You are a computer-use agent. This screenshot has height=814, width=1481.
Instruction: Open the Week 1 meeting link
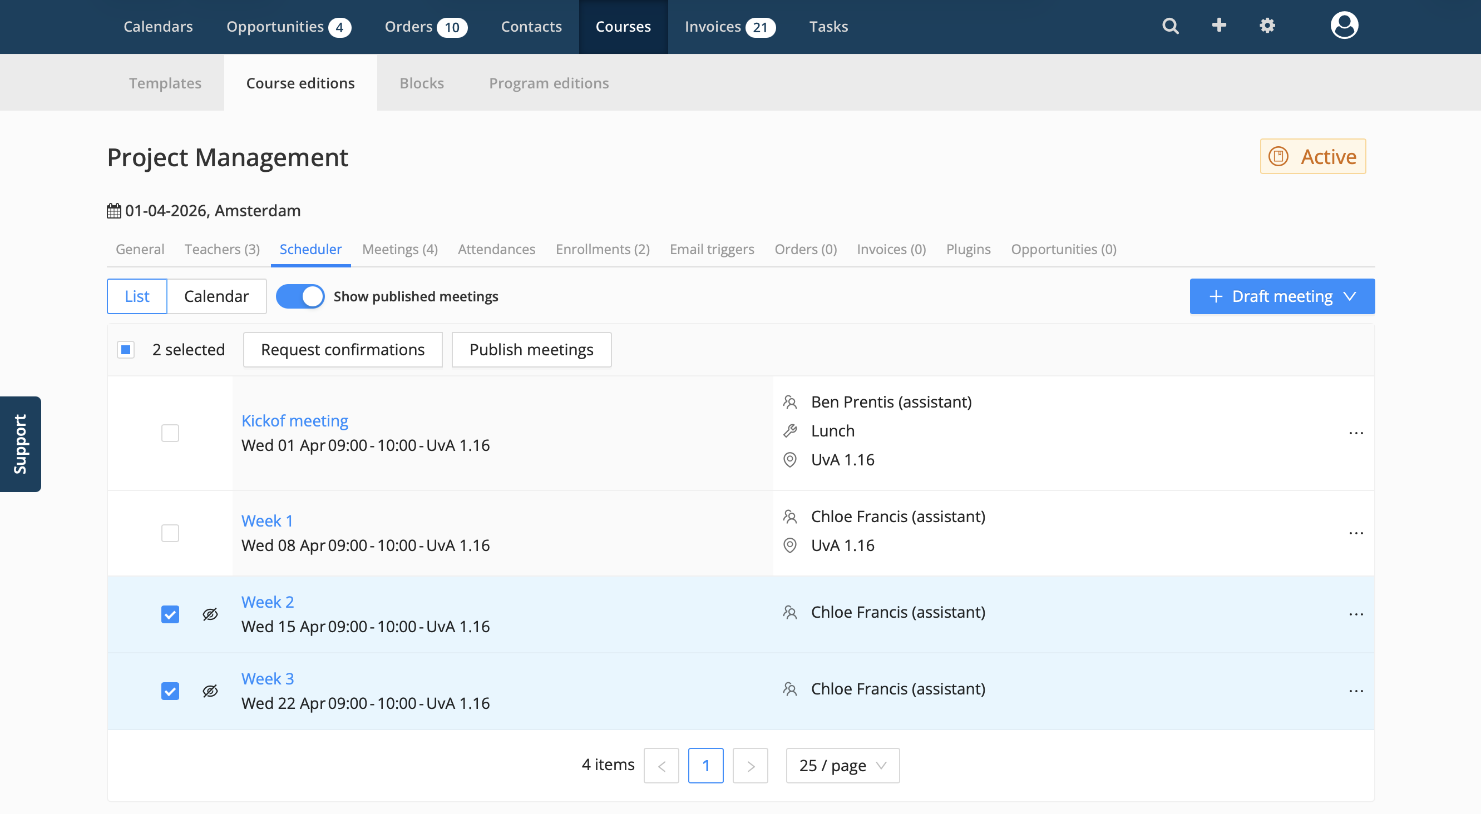click(x=266, y=521)
